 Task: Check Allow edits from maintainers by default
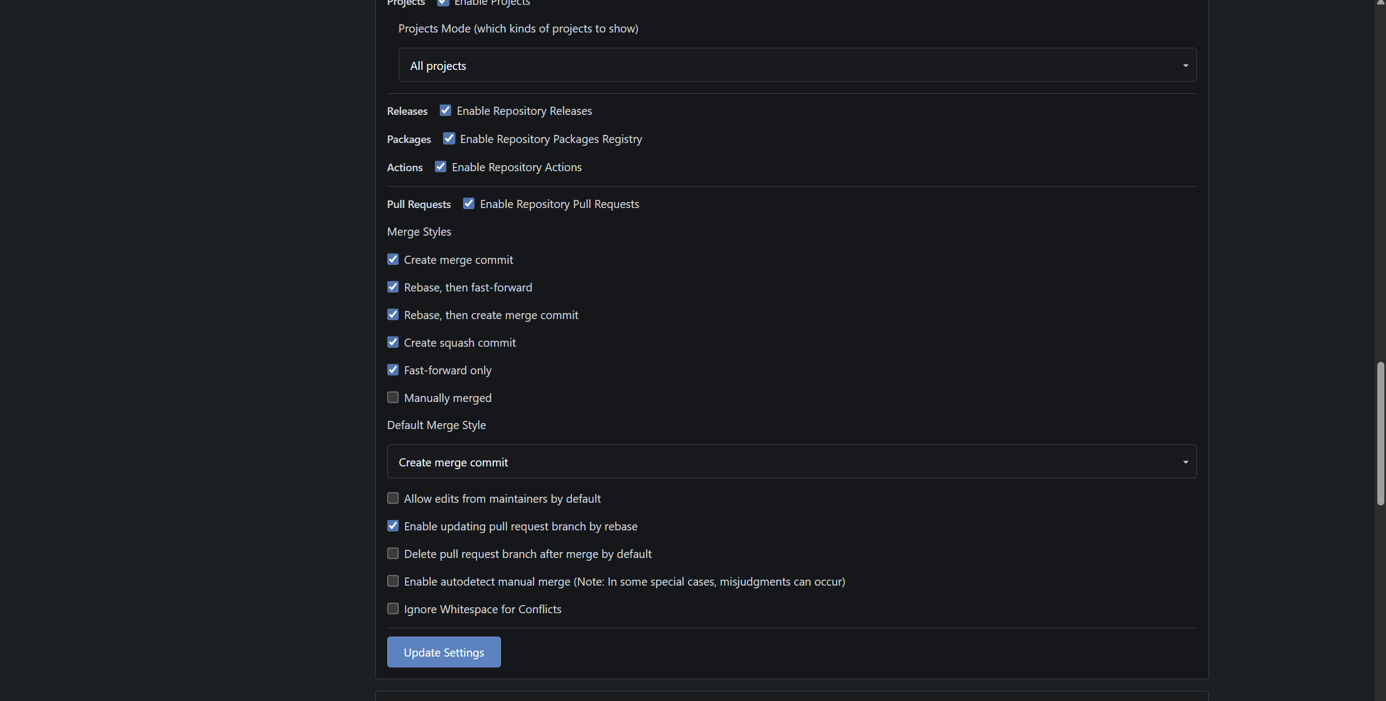click(x=393, y=498)
